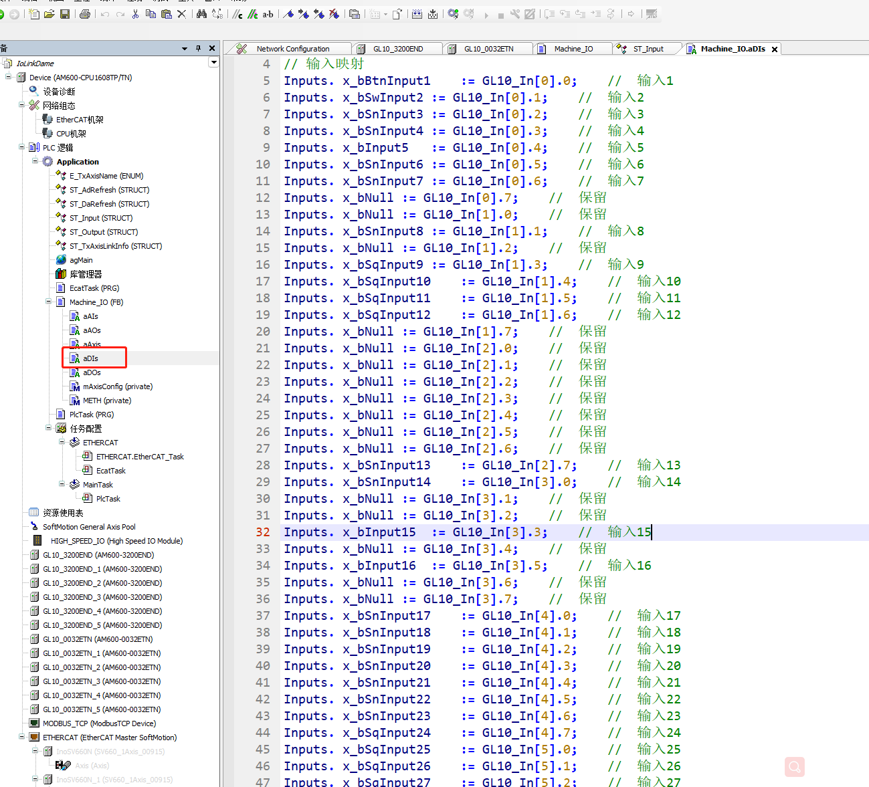Clear all bookmarks red X flag icon
The image size is (869, 787).
click(x=334, y=13)
